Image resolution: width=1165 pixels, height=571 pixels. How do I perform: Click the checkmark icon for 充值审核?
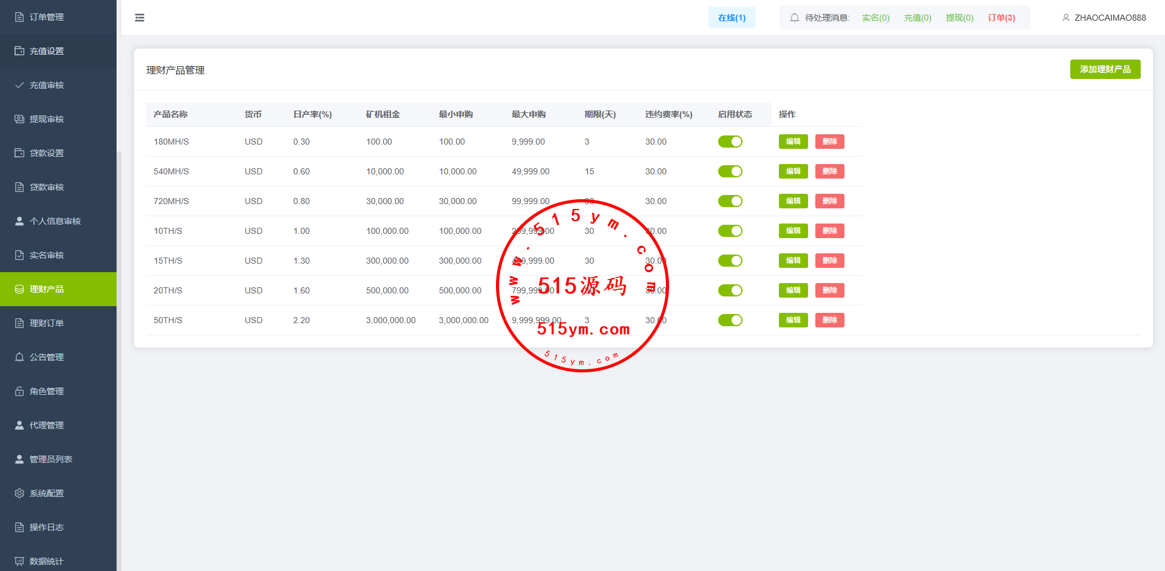19,85
